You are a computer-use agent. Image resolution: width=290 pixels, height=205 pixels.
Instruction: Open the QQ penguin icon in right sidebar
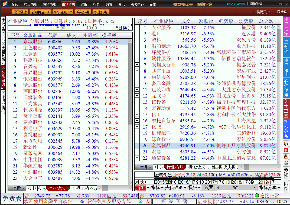coord(286,157)
